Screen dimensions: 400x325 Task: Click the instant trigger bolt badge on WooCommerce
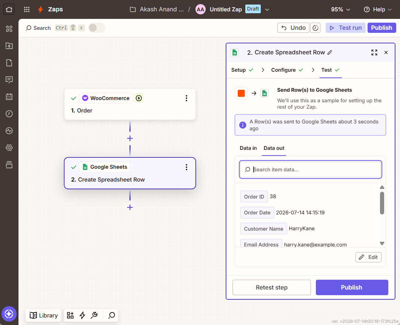point(139,98)
